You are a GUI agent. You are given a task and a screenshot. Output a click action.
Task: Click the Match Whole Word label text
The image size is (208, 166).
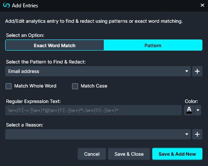(x=35, y=86)
